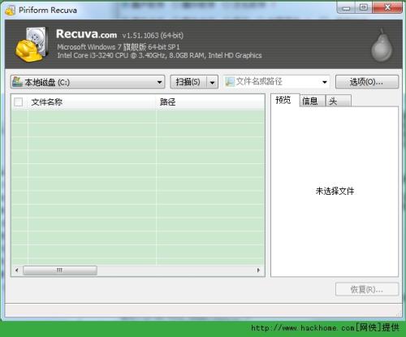Open the 本地磁盘 (C:) drive dropdown
406x337 pixels.
click(88, 82)
